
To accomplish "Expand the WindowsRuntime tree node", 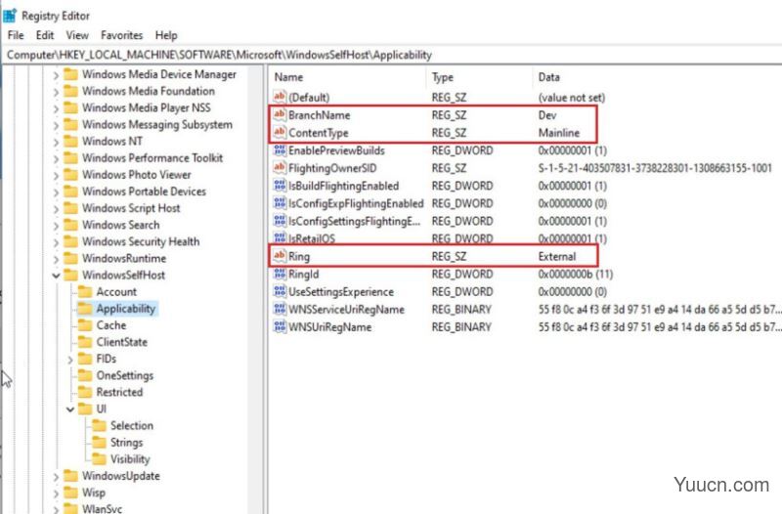I will point(56,259).
